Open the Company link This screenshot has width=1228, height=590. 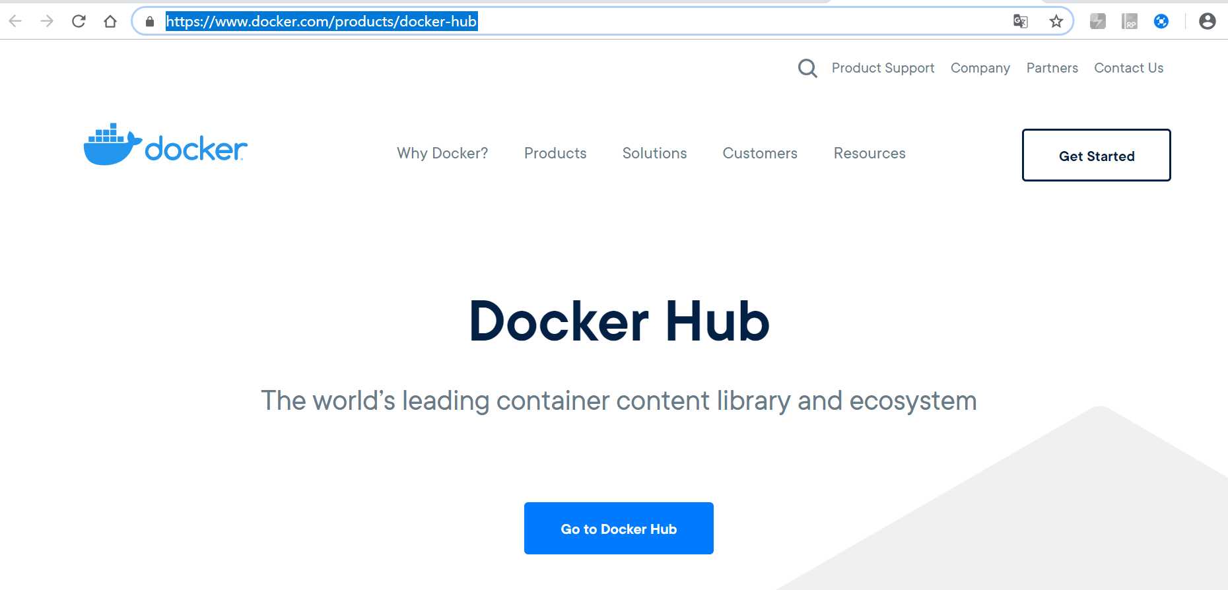pyautogui.click(x=980, y=68)
